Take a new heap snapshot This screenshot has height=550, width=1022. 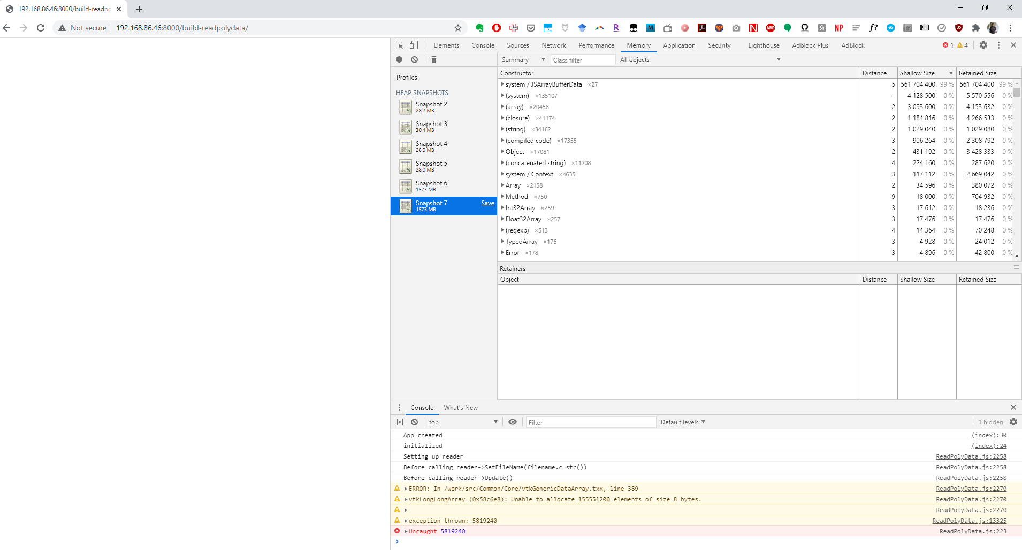pyautogui.click(x=399, y=59)
